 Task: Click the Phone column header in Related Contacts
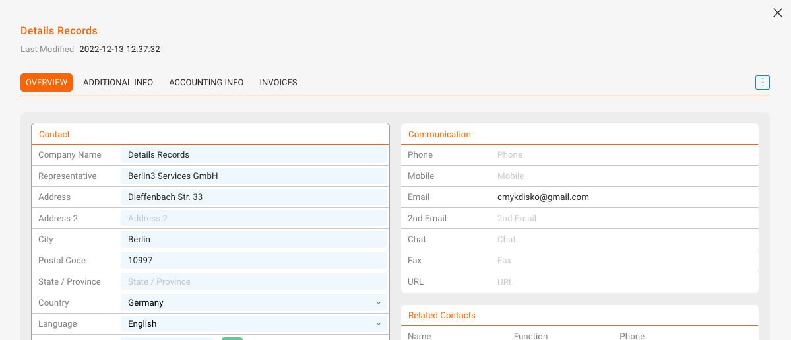point(632,336)
